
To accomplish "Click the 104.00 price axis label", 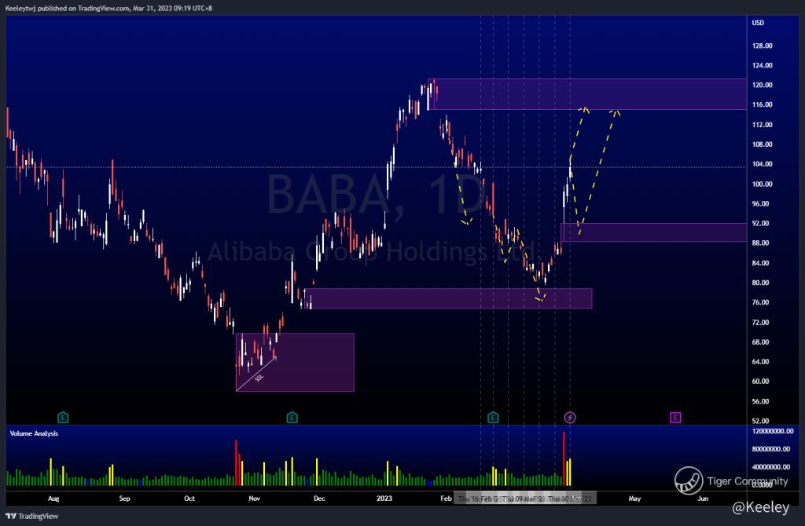I will (x=762, y=164).
